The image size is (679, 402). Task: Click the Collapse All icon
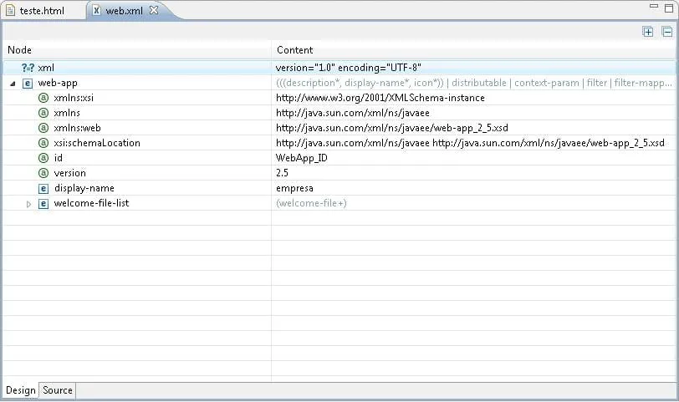click(666, 32)
